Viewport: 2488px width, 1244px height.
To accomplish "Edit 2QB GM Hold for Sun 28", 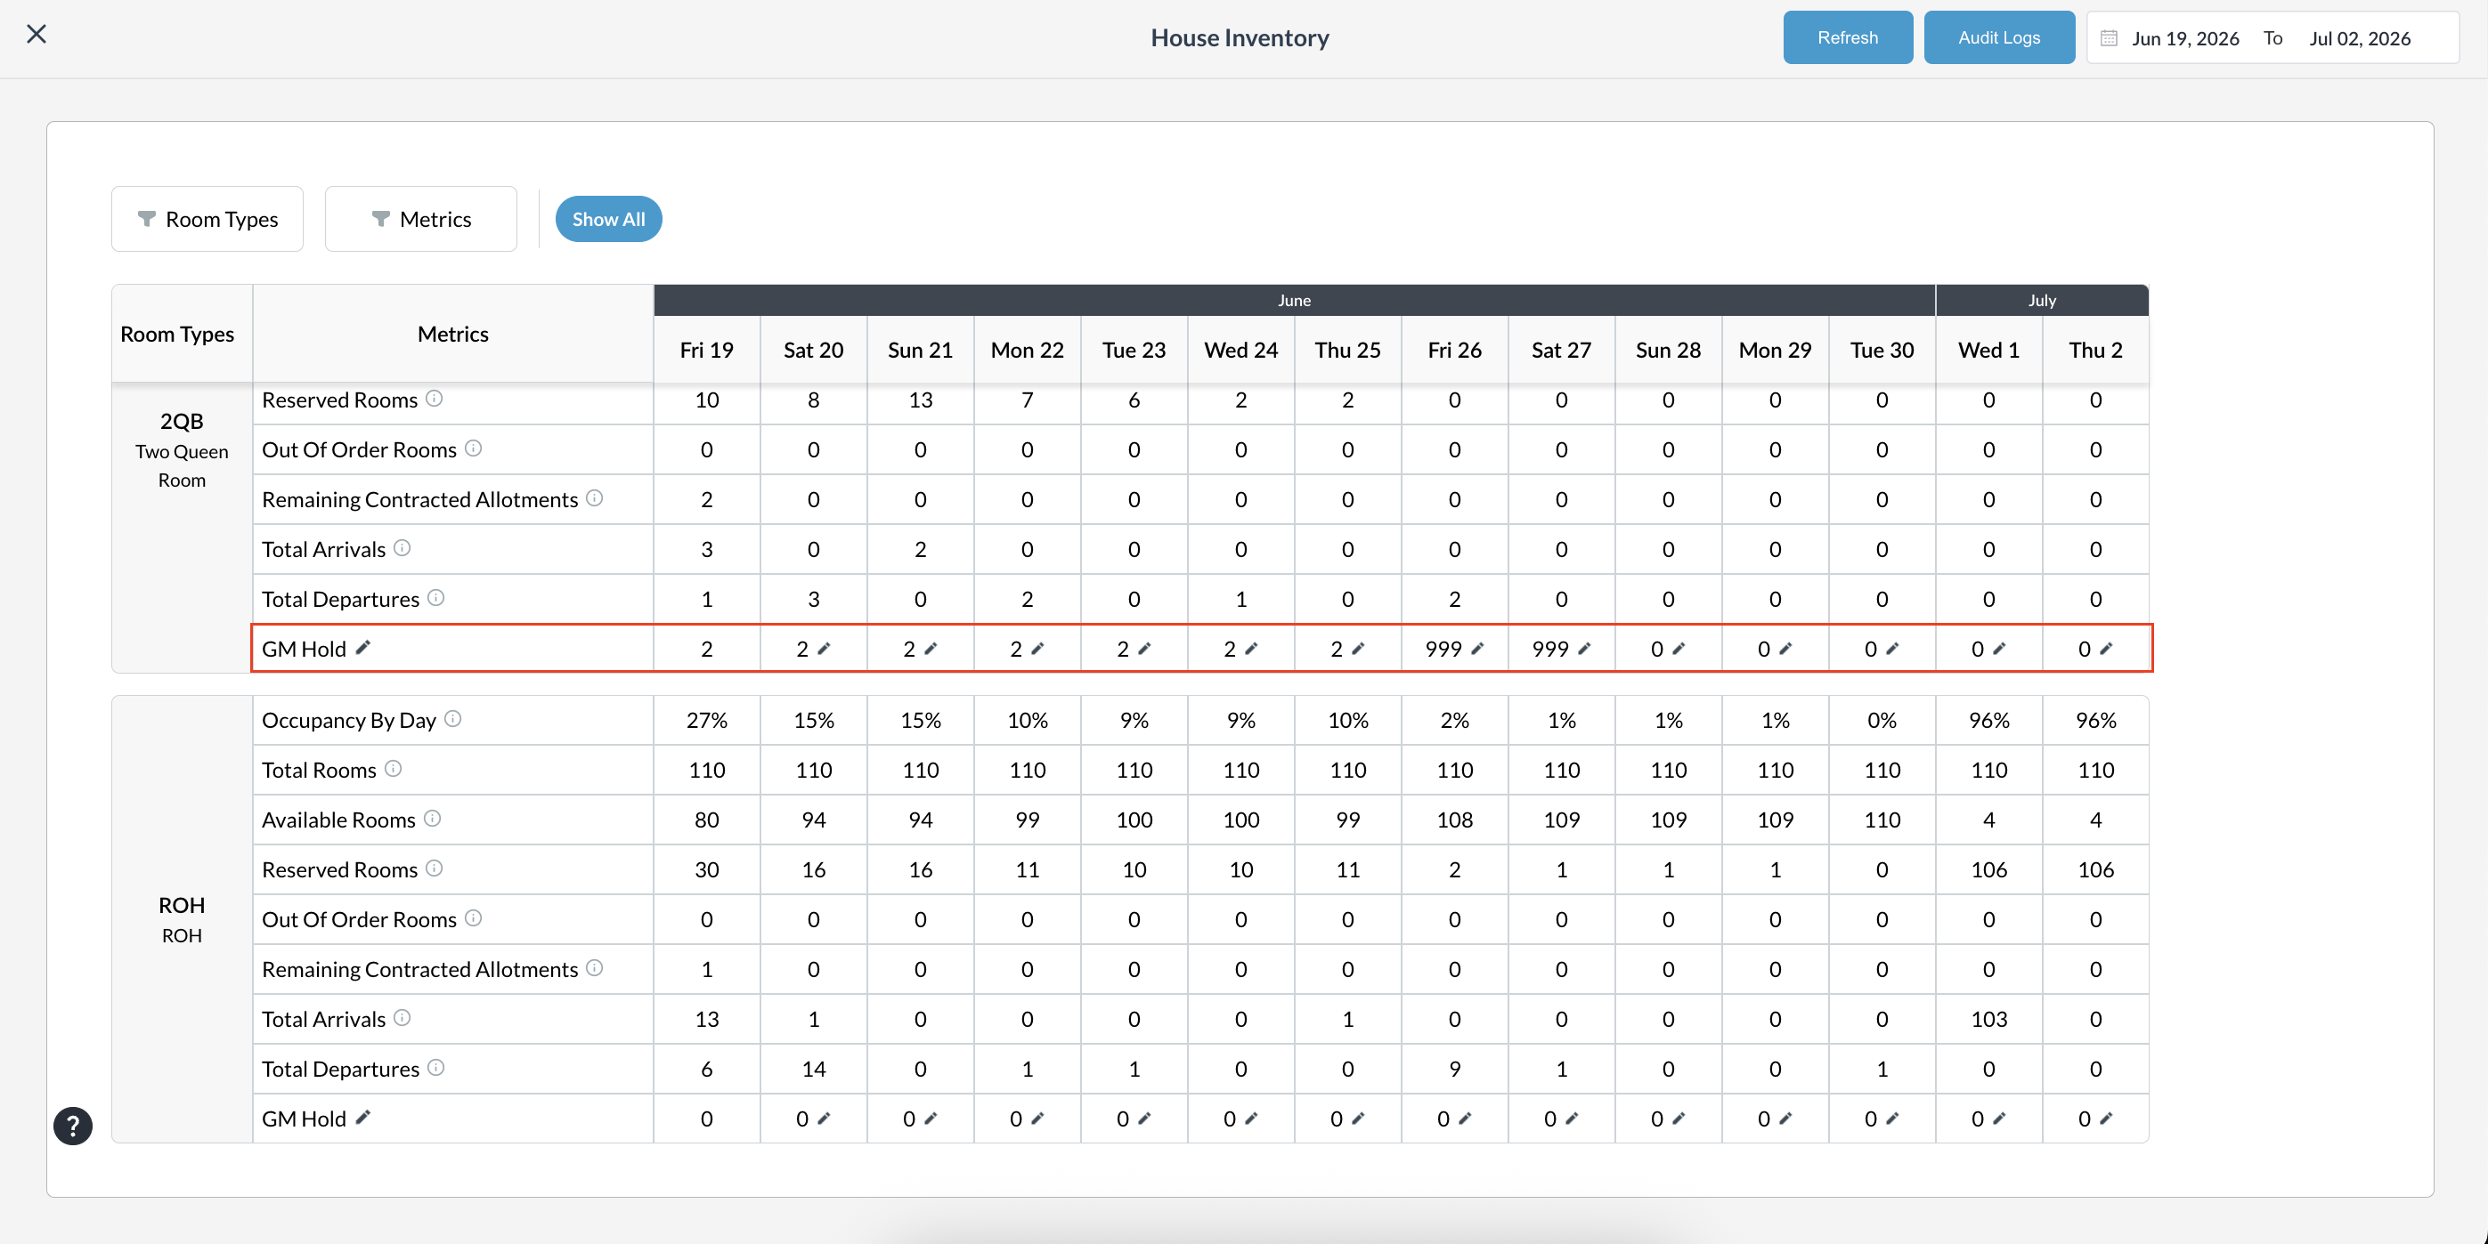I will pos(1679,649).
